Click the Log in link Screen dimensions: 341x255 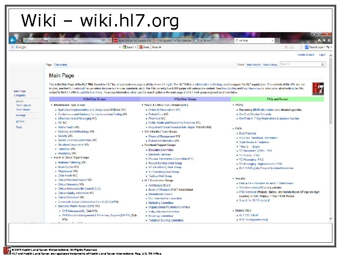[323, 55]
